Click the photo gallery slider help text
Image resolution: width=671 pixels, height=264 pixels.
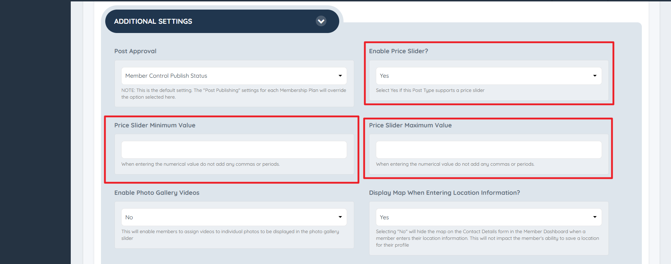[x=230, y=235]
